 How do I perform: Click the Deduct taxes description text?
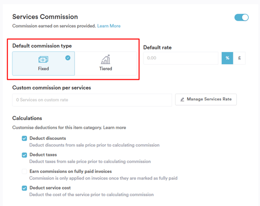90,161
